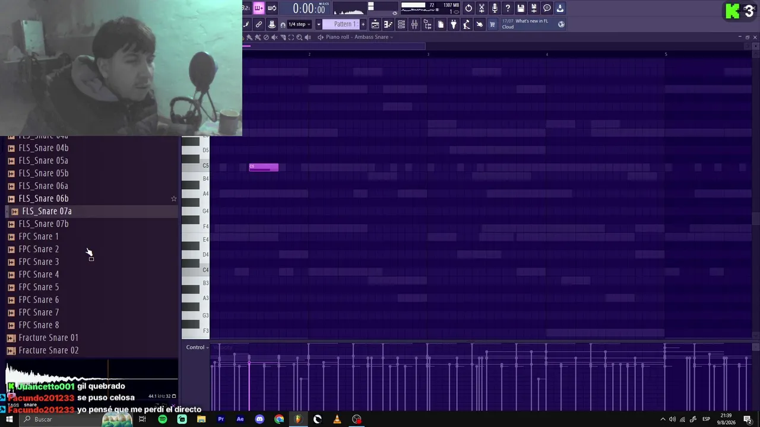Click the globe icon beside news panel

point(561,24)
